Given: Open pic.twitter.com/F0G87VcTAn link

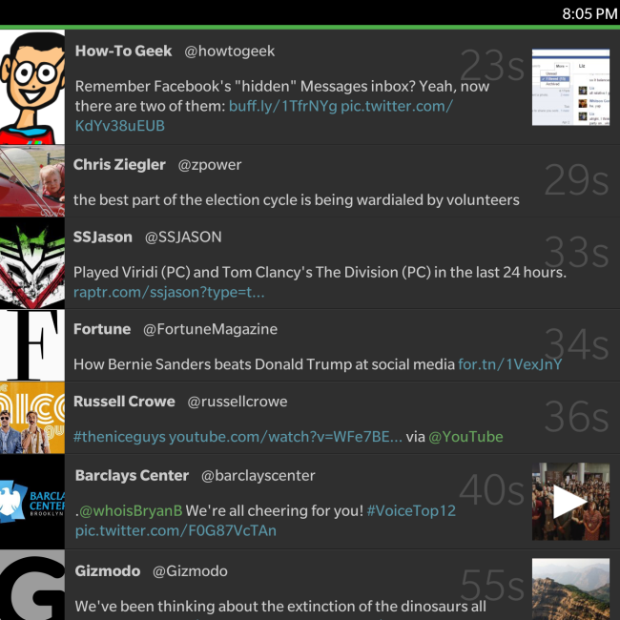Looking at the screenshot, I should coord(176,530).
